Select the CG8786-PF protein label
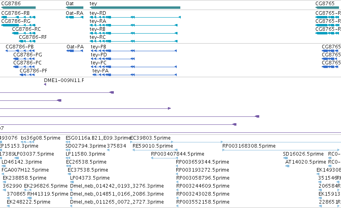 (34, 71)
